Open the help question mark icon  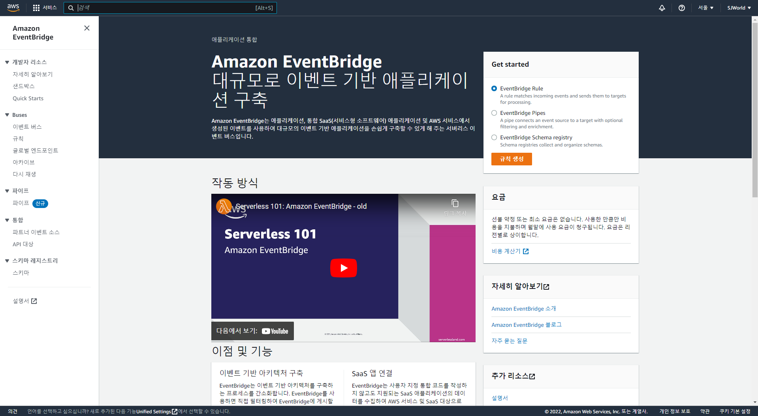682,8
